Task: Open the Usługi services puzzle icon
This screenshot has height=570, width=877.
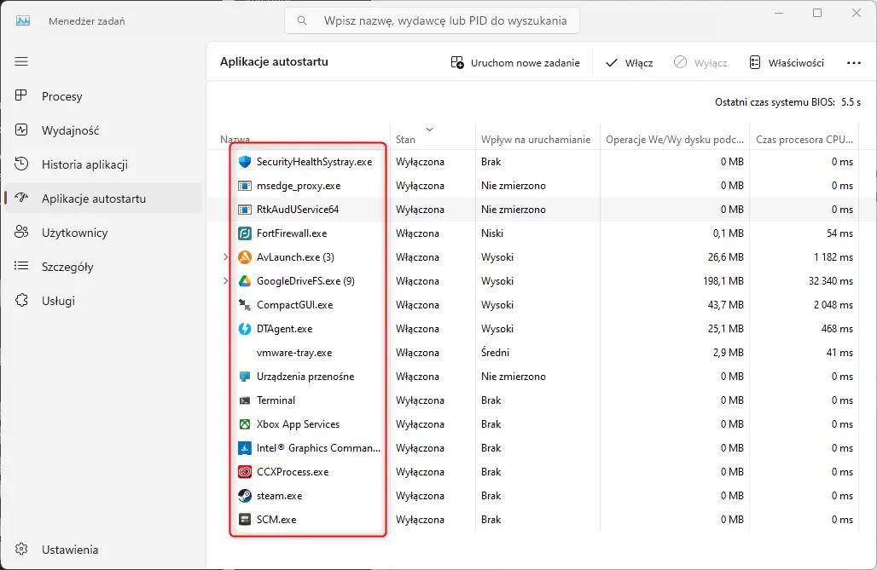Action: click(x=21, y=300)
